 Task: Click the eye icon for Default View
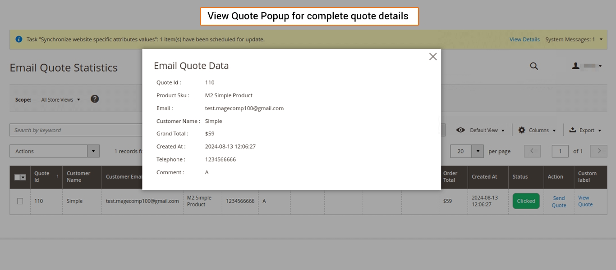[460, 130]
